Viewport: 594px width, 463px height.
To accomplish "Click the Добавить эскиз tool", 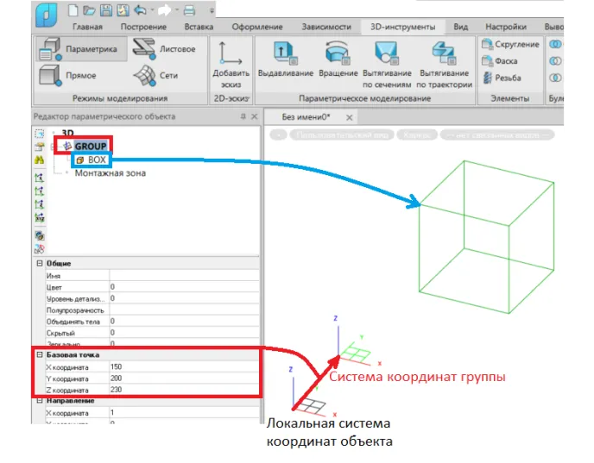I will pos(231,65).
